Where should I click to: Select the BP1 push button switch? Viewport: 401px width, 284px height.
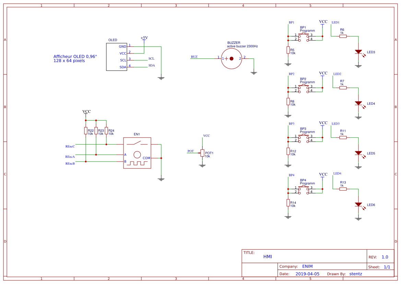coord(304,37)
